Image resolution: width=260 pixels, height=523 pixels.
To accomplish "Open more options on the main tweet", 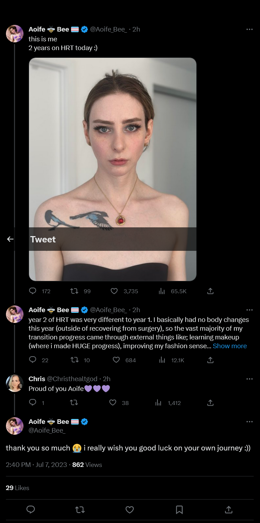I will click(x=249, y=421).
